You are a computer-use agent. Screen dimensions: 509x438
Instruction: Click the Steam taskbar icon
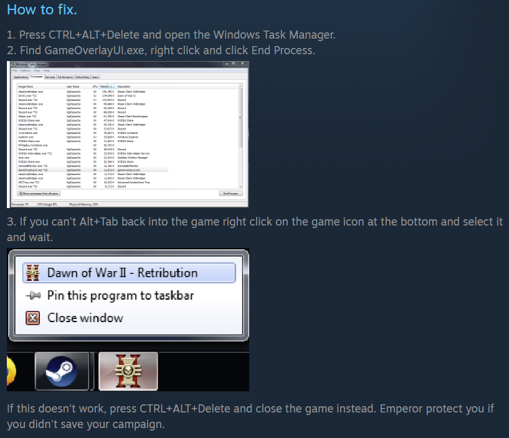tap(62, 371)
